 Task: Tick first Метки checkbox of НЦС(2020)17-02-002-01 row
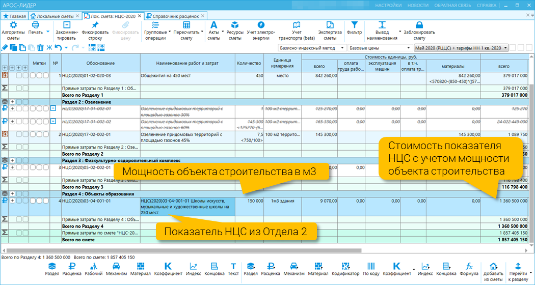pos(33,135)
